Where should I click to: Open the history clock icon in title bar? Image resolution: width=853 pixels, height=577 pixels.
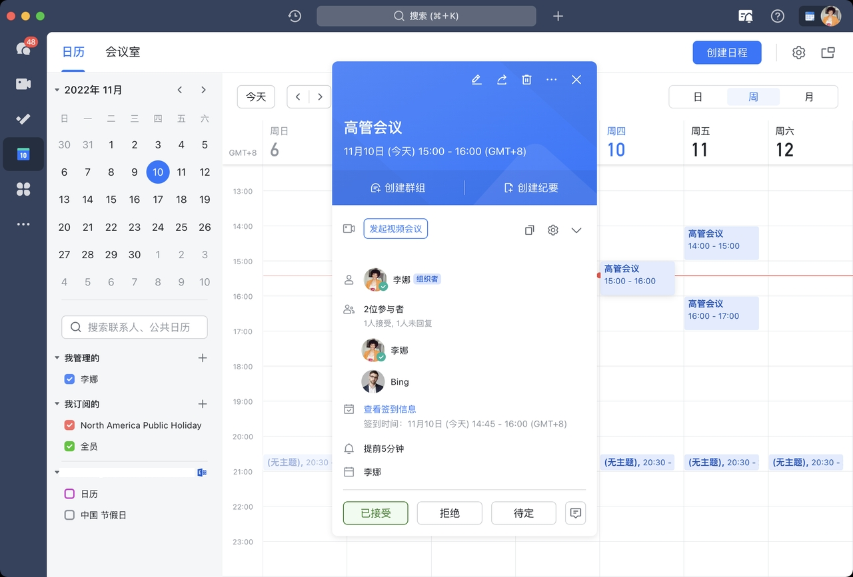(295, 16)
